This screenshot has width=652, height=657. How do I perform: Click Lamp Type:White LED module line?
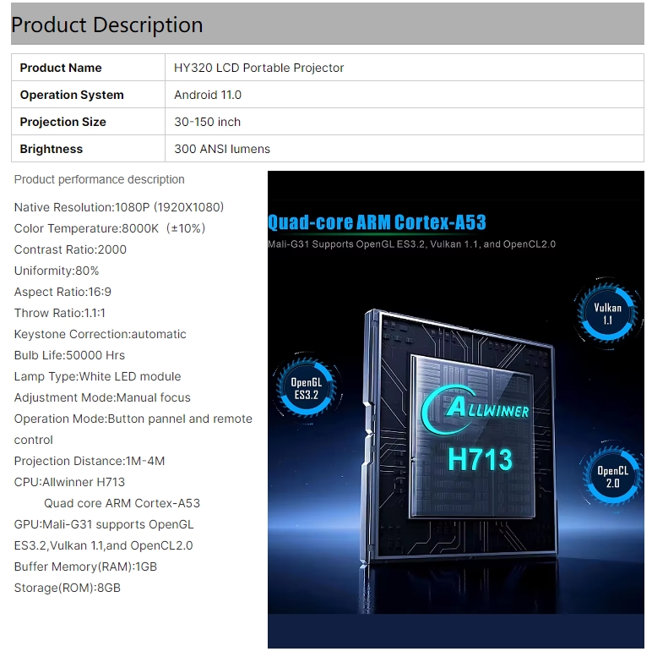click(x=97, y=376)
